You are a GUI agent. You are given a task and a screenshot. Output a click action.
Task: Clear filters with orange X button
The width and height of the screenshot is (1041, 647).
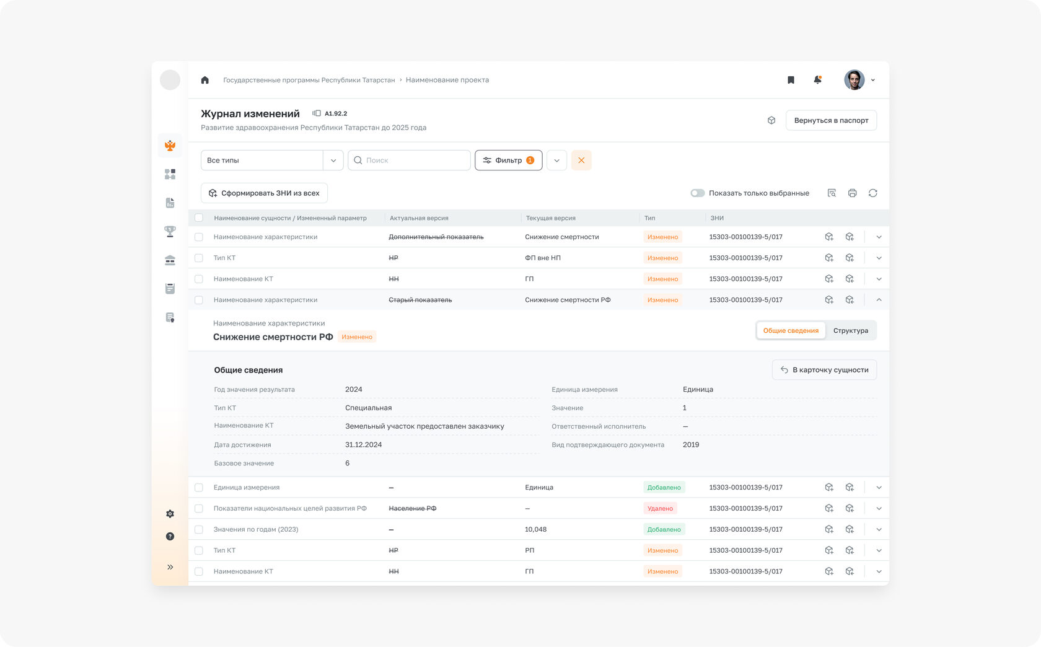tap(581, 161)
